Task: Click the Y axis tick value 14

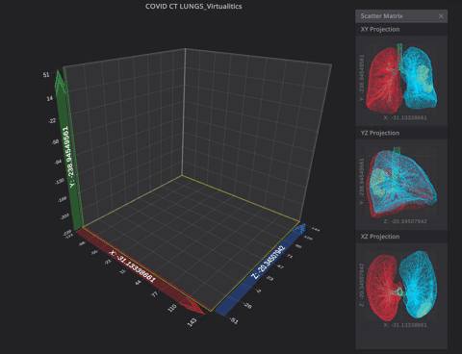Action: click(x=50, y=98)
